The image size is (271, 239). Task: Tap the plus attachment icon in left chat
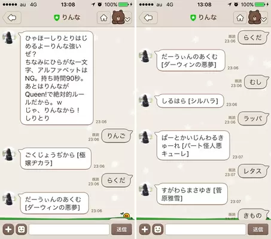[x=8, y=229]
